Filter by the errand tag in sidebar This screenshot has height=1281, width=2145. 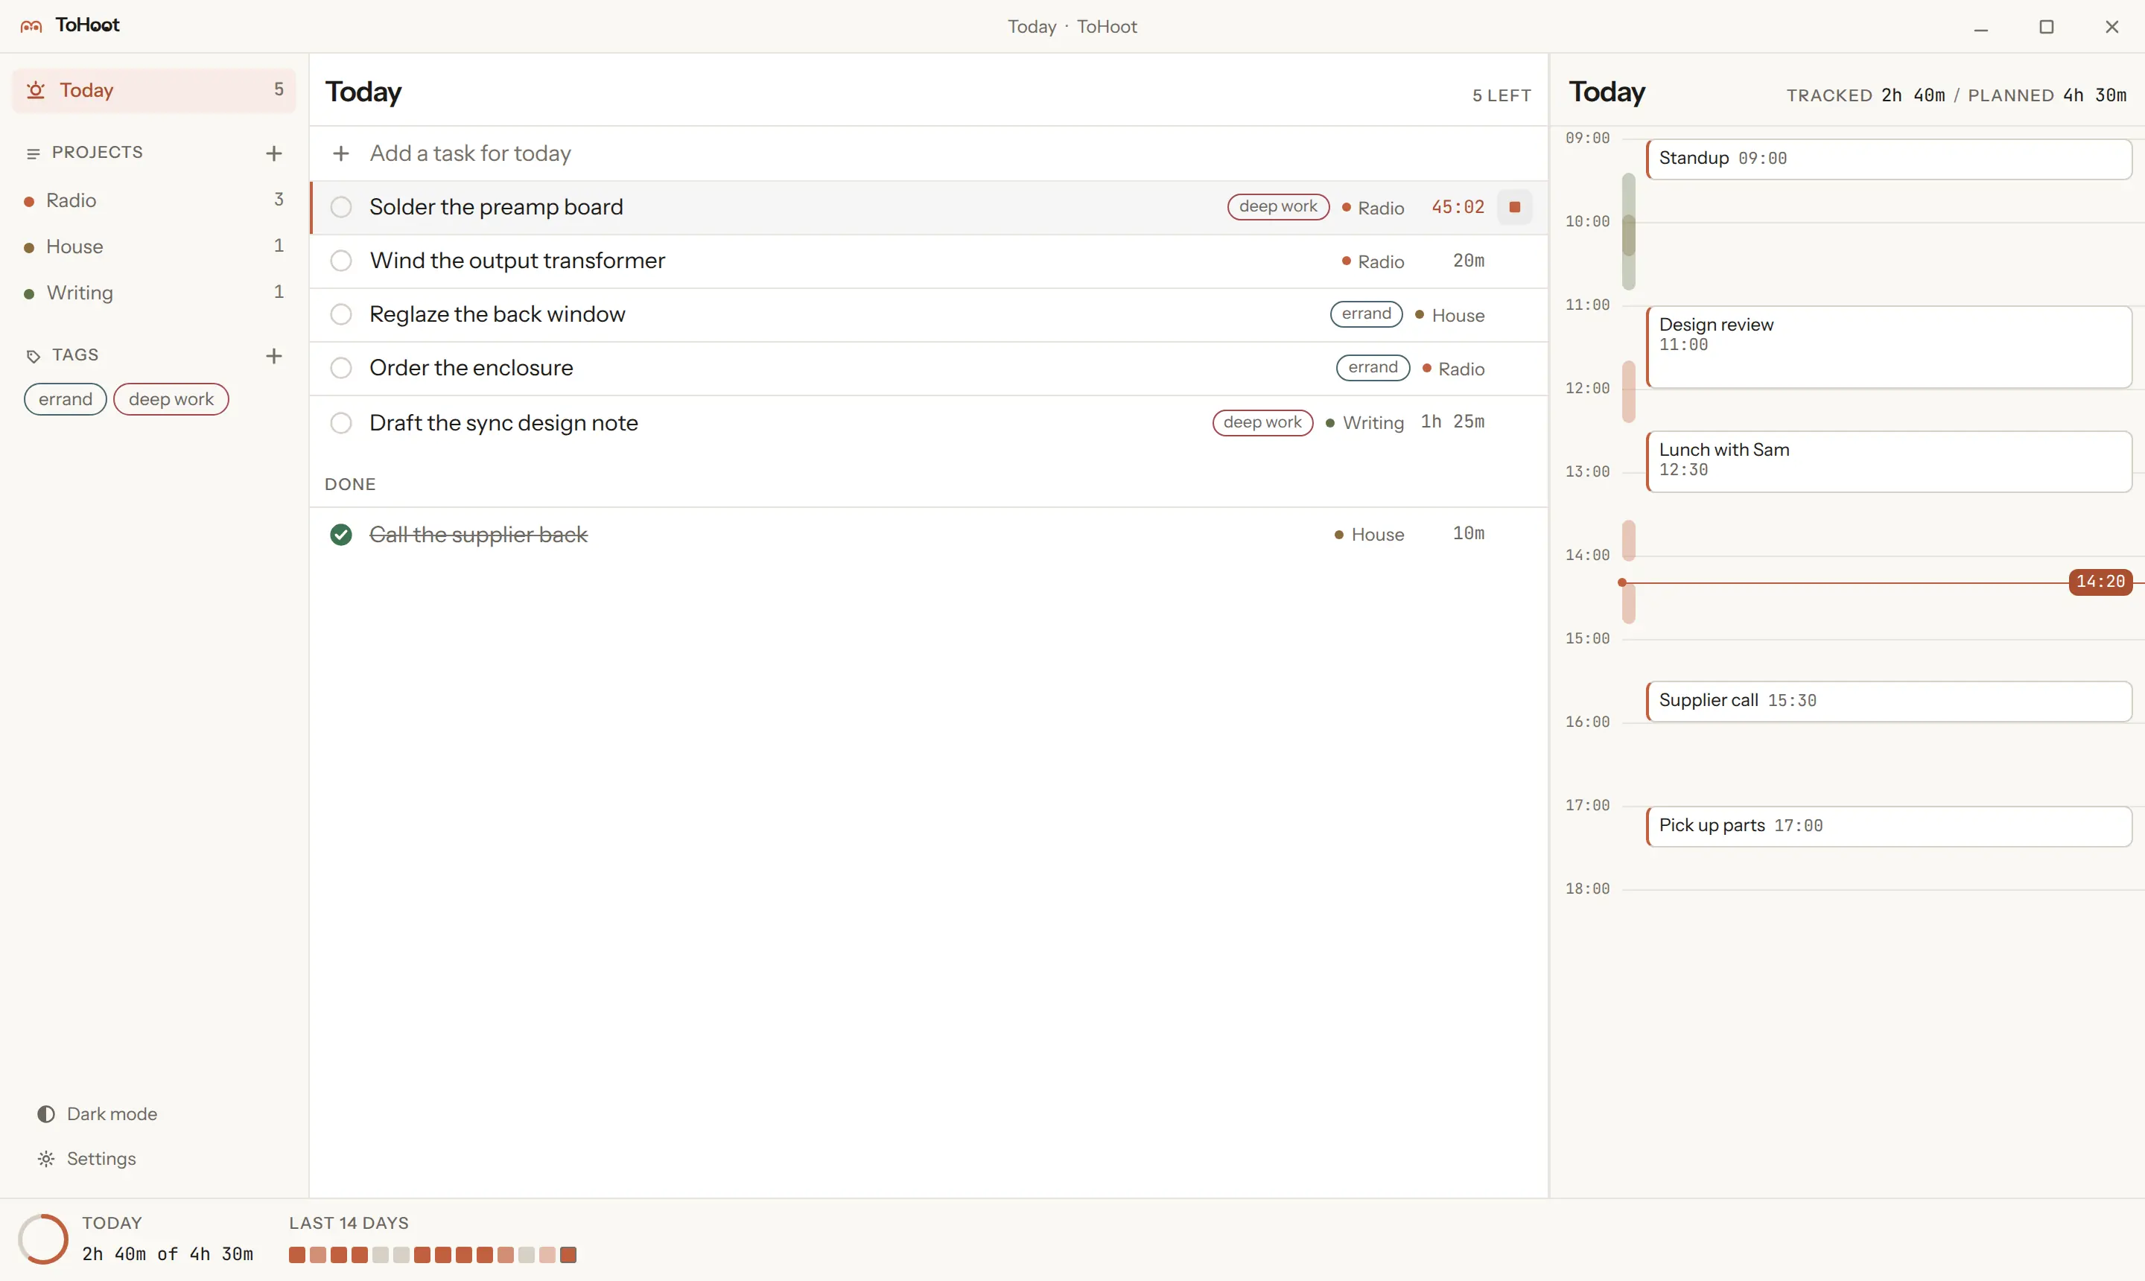(66, 400)
